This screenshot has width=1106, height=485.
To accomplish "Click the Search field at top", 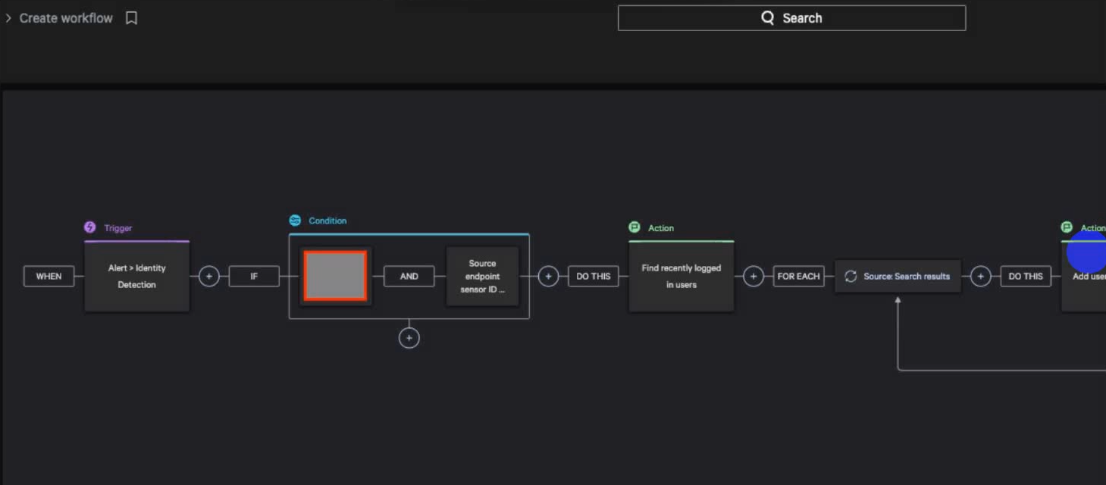I will (x=791, y=18).
